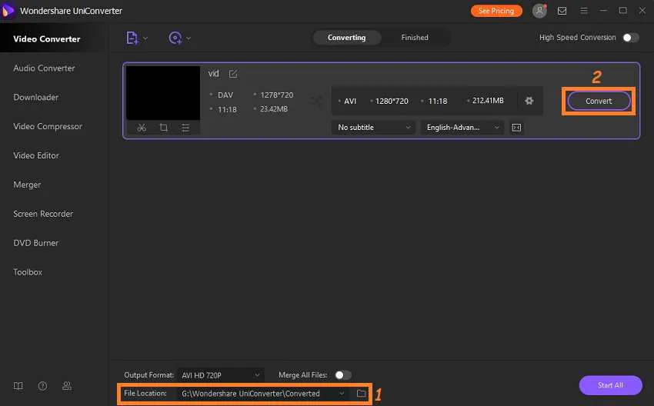Click the See Pricing button
The image size is (654, 406).
tap(496, 11)
